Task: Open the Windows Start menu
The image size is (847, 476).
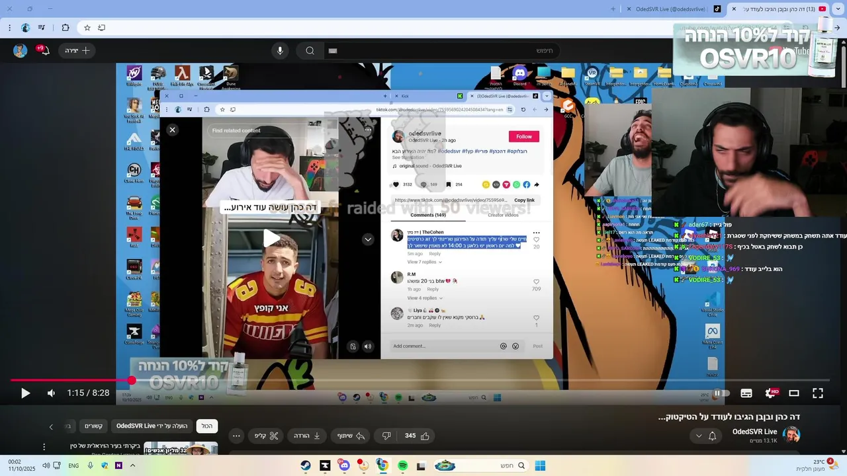Action: point(540,465)
